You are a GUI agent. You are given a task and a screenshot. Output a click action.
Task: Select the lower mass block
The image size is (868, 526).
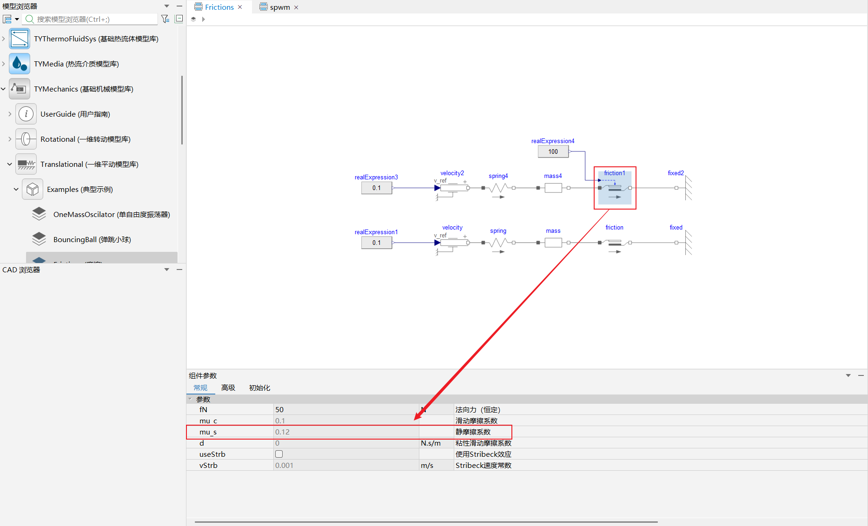553,243
